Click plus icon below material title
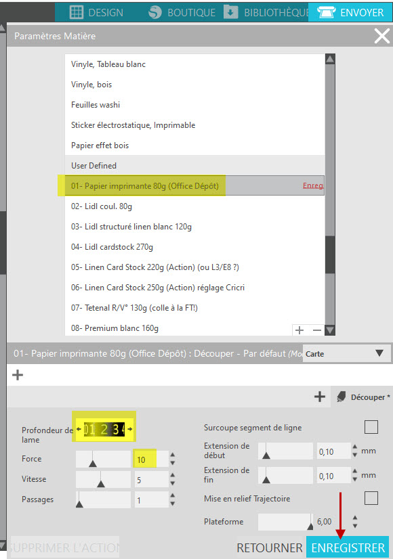The height and width of the screenshot is (559, 393). pyautogui.click(x=18, y=375)
